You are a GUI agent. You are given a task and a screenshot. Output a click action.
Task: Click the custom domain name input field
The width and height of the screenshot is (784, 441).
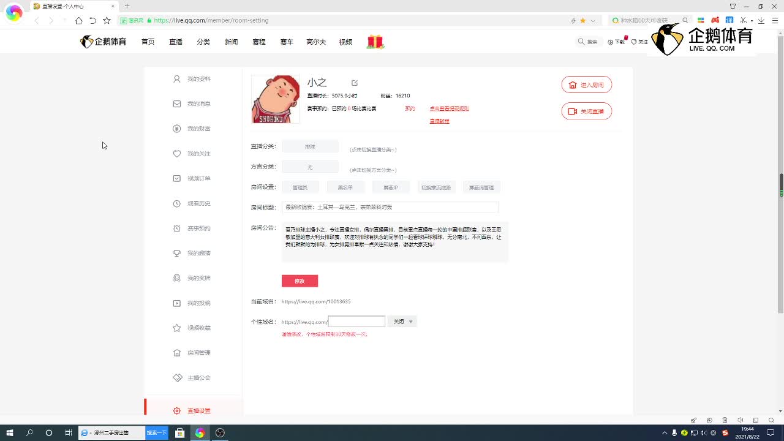(x=356, y=322)
